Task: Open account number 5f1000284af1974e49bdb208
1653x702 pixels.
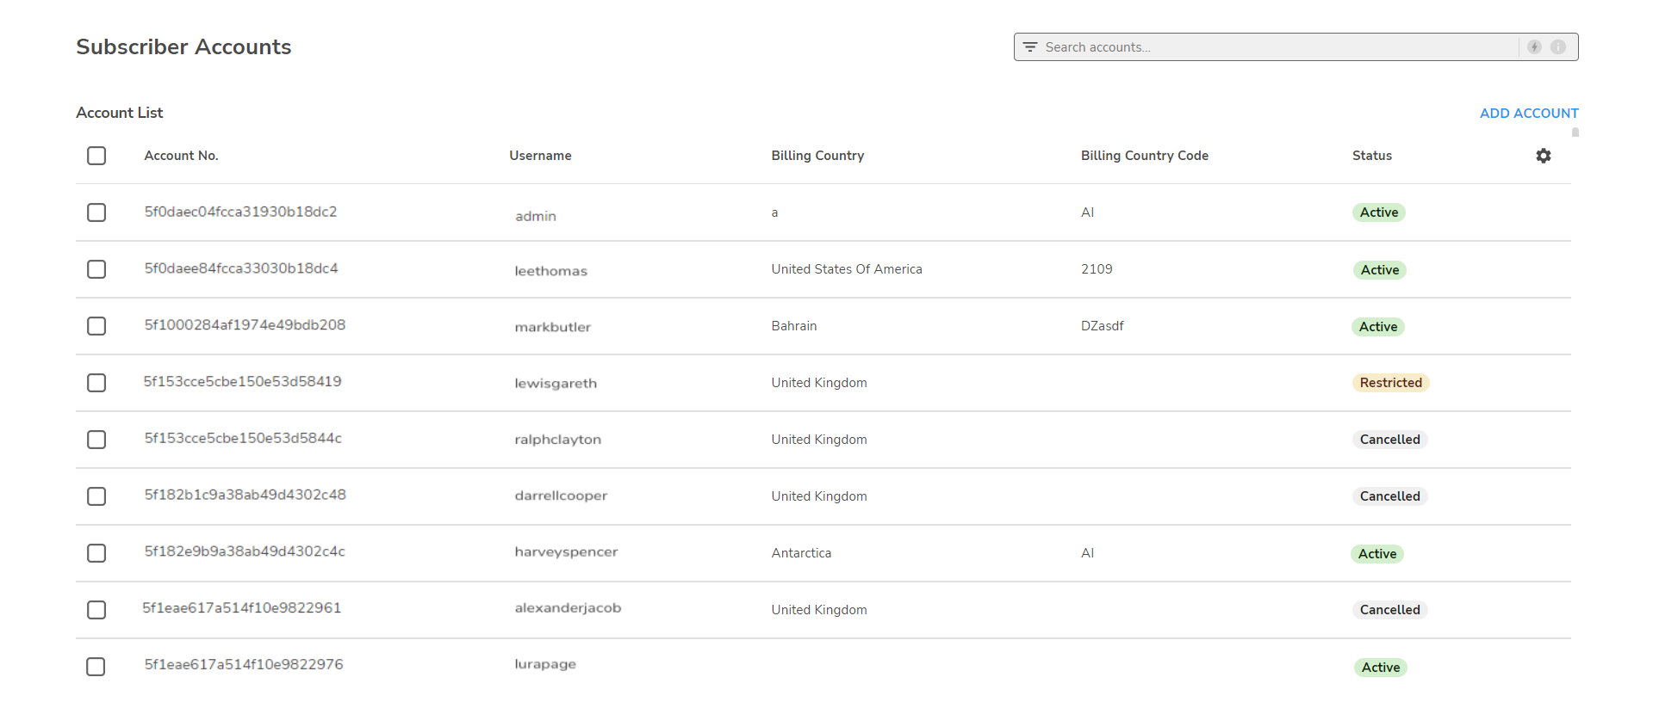Action: click(245, 325)
